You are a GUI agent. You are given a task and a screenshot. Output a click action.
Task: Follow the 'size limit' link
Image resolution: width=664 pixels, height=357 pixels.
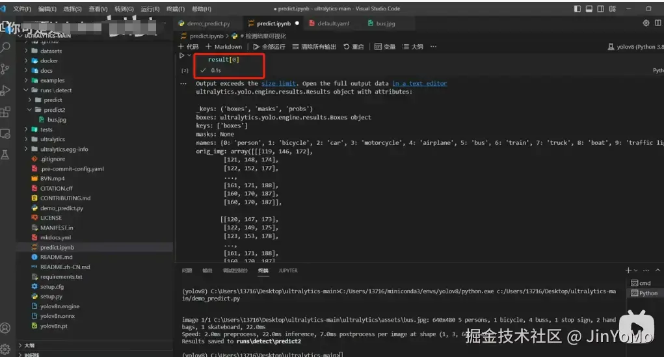[x=278, y=83]
